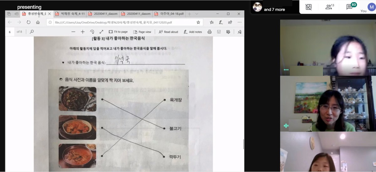The width and height of the screenshot is (376, 172).
Task: Print the PDF document
Action: tap(210, 32)
